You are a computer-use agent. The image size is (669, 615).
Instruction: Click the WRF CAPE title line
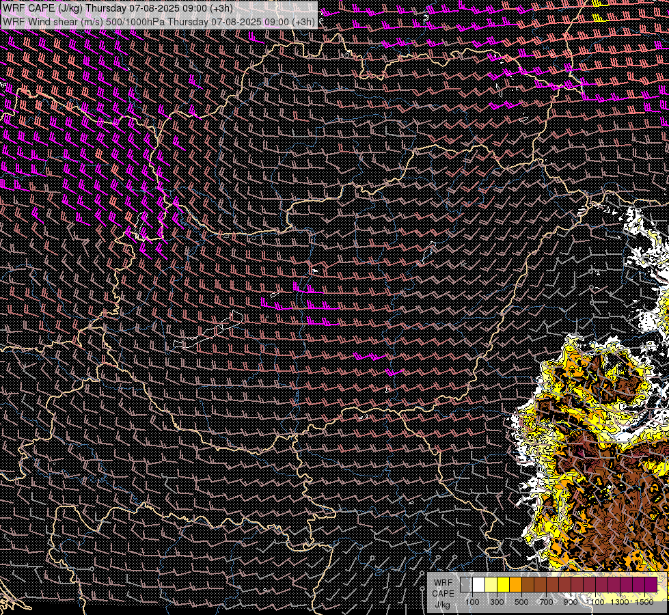(x=118, y=8)
